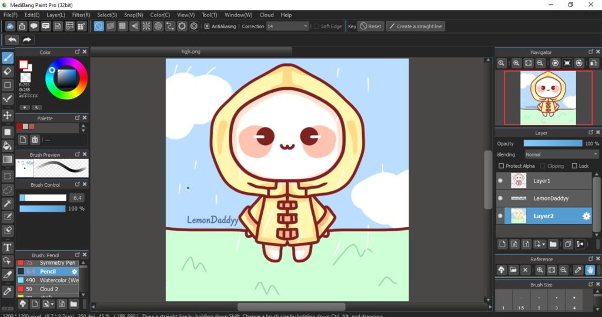The width and height of the screenshot is (602, 317).
Task: Enable the Protect Alpha checkbox
Action: [x=501, y=166]
